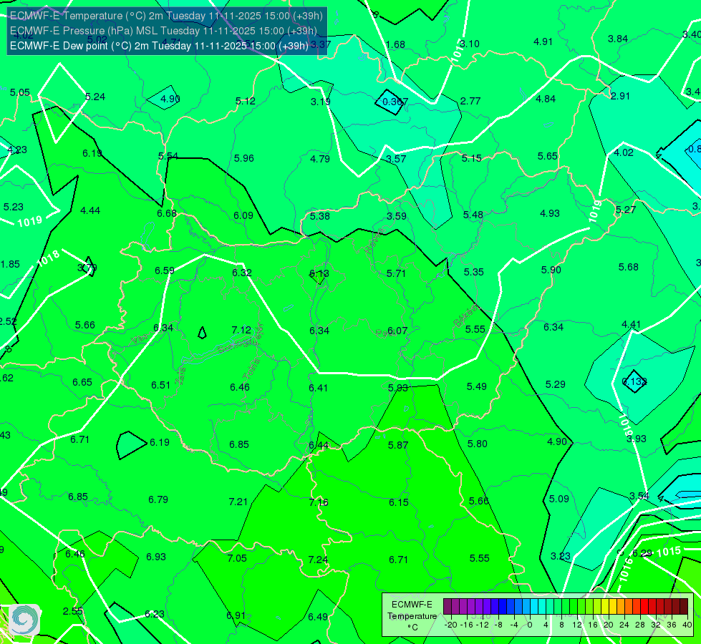
Task: Click the dew point value 4.79
Action: (x=320, y=159)
